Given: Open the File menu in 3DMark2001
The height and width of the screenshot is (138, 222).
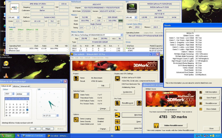Looking at the screenshot, I should 72,58.
